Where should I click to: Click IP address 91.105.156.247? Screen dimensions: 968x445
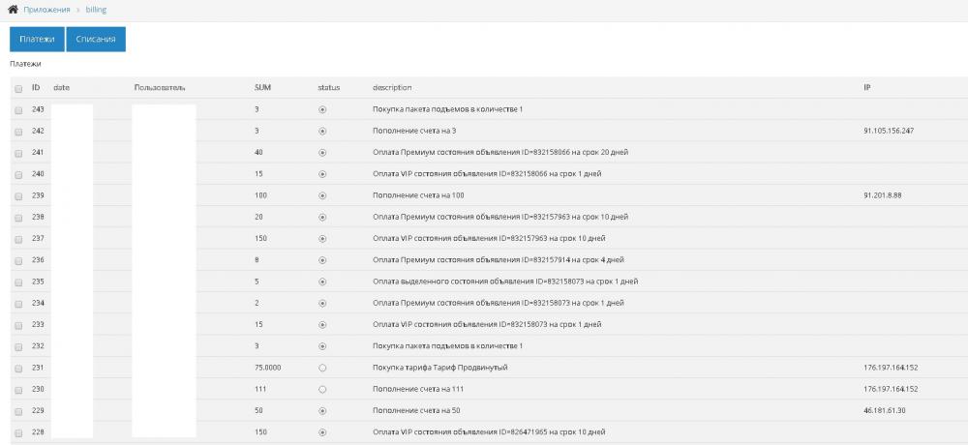pos(889,131)
